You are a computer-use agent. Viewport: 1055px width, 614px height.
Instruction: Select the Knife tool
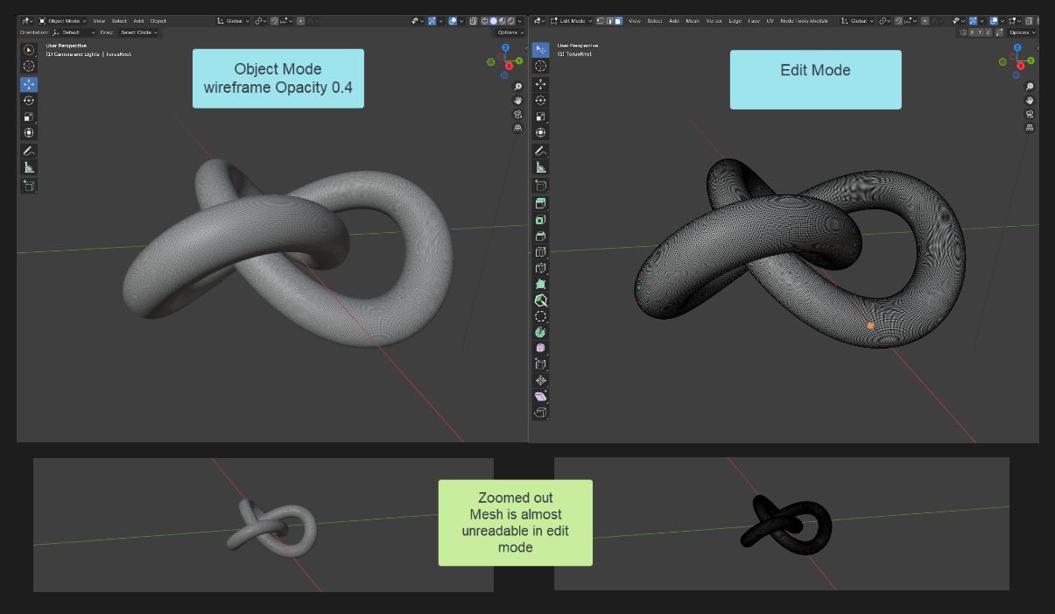coord(541,268)
